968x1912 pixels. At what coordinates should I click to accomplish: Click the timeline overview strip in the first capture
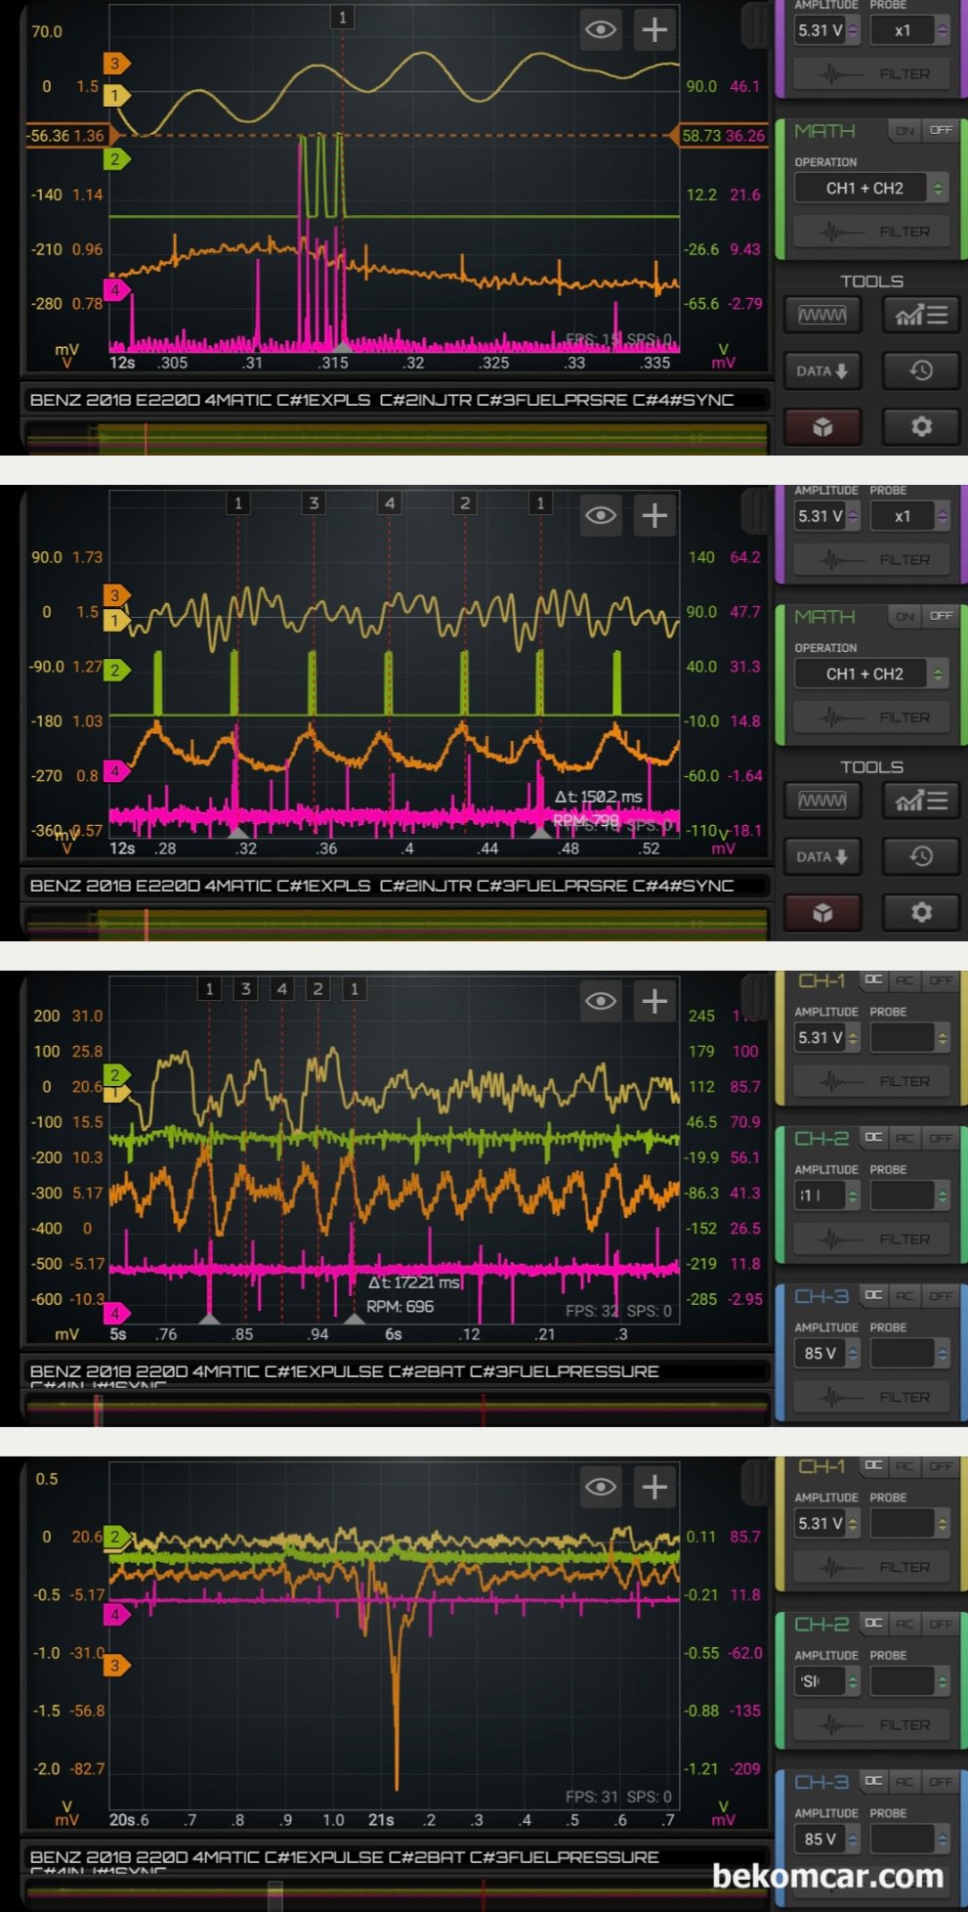pos(397,437)
